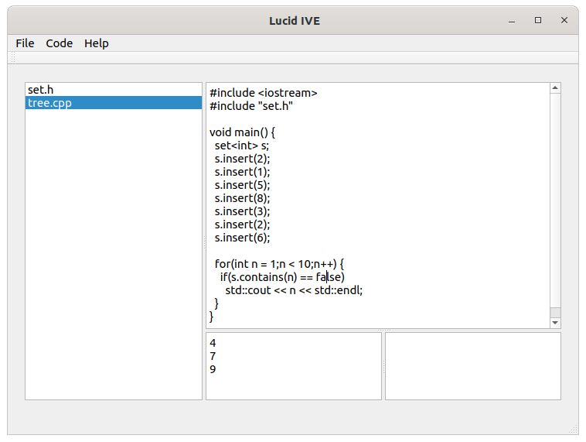The width and height of the screenshot is (586, 442).
Task: Click the editor vertical scrollbar thumb
Action: click(555, 313)
